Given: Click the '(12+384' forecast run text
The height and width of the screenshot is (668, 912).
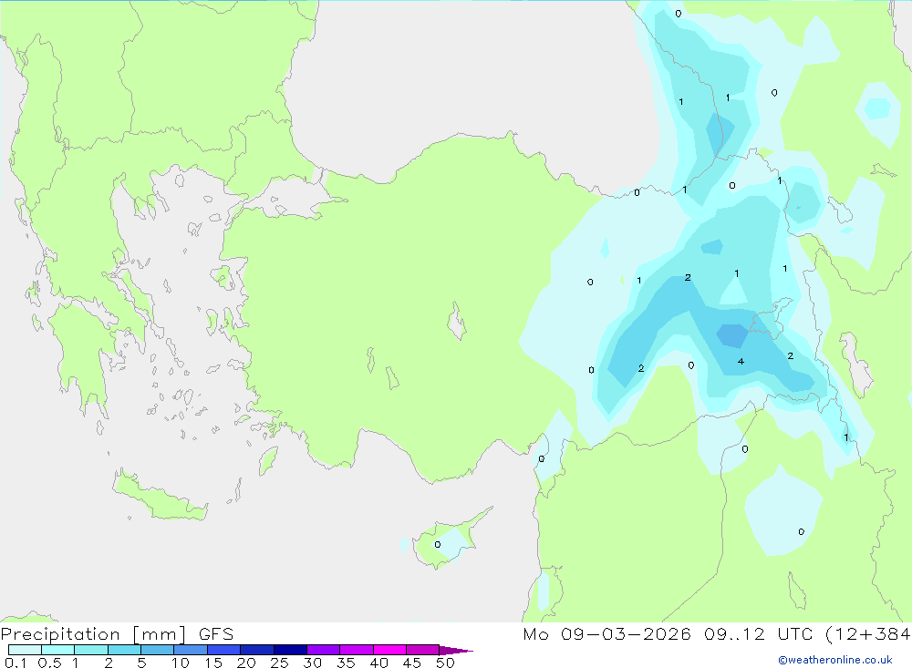Looking at the screenshot, I should (x=868, y=634).
